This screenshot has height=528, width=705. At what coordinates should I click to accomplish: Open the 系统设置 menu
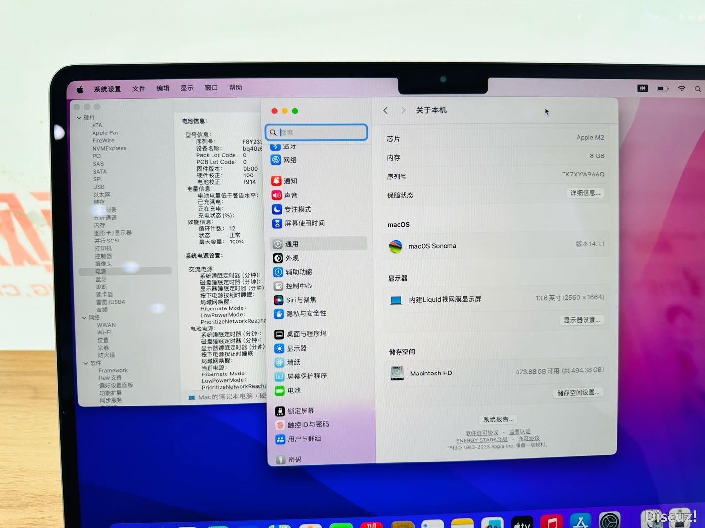click(107, 89)
